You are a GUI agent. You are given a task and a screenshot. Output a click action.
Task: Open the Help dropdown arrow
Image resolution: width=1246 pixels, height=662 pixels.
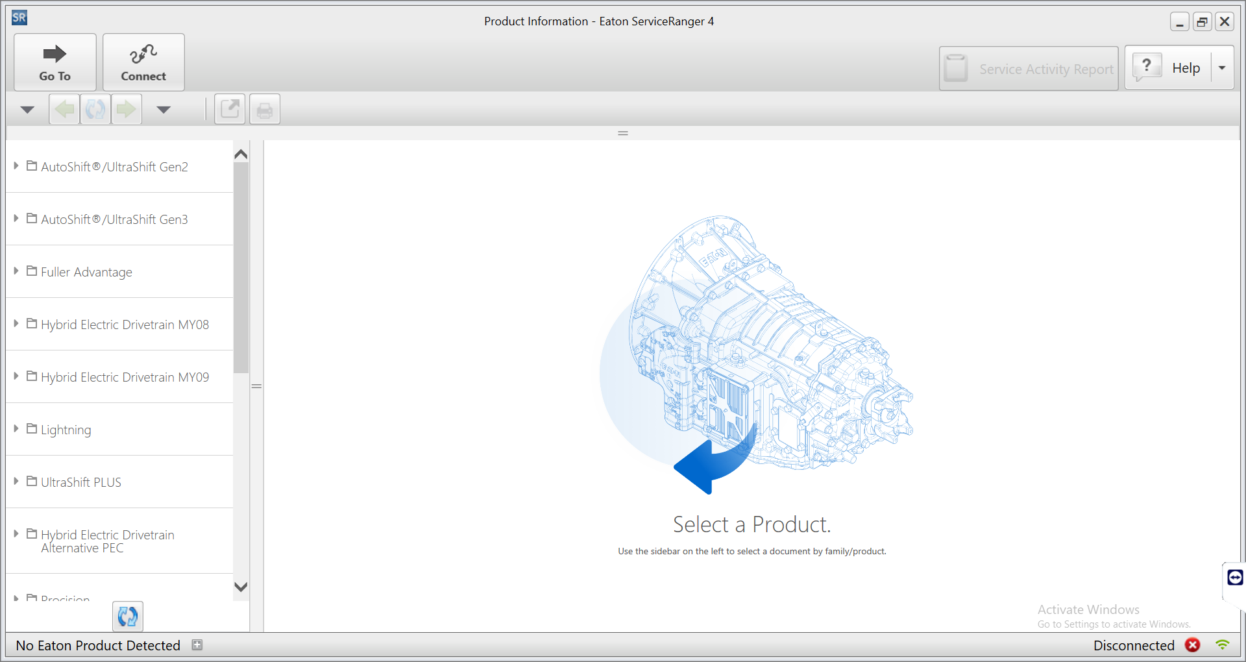pyautogui.click(x=1222, y=67)
